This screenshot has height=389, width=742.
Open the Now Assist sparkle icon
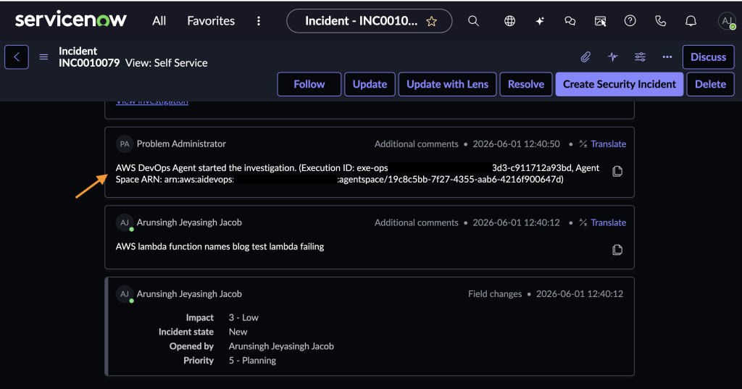[x=539, y=21]
